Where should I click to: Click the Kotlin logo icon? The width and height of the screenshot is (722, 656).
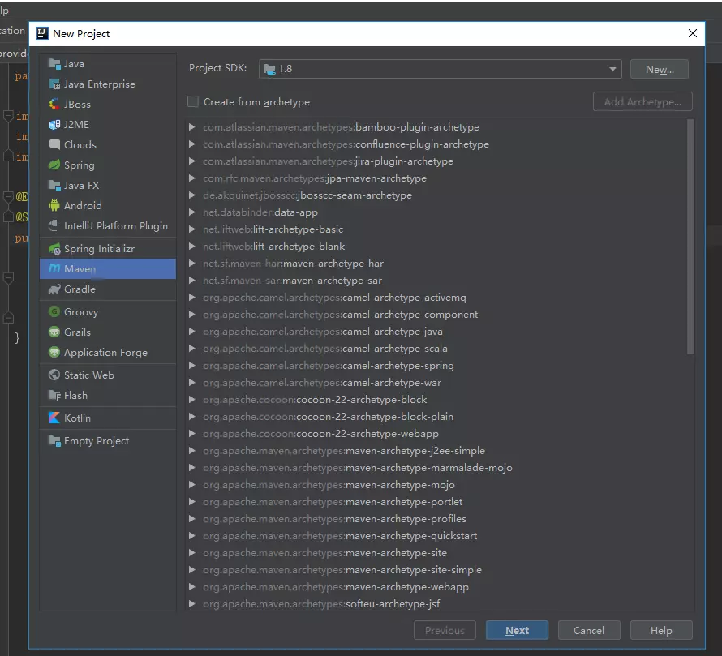click(54, 418)
